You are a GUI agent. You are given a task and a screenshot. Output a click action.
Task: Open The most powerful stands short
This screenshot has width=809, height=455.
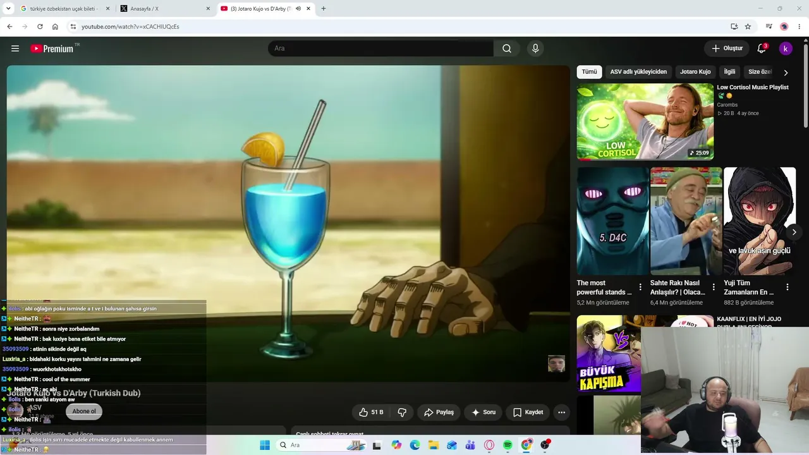(x=612, y=221)
